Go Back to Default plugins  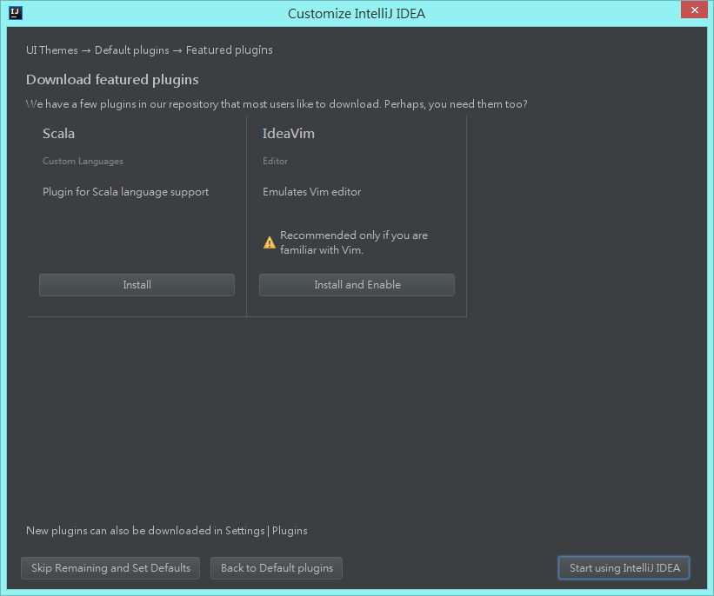pyautogui.click(x=277, y=568)
